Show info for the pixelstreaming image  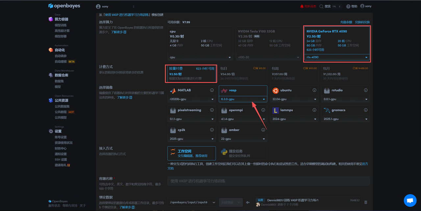pos(212,110)
